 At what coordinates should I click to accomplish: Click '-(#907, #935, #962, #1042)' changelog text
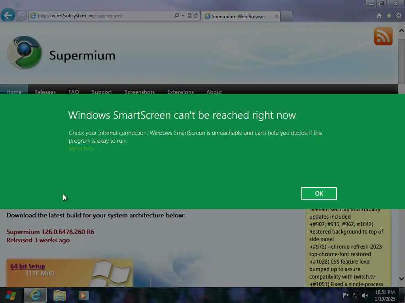tap(341, 224)
